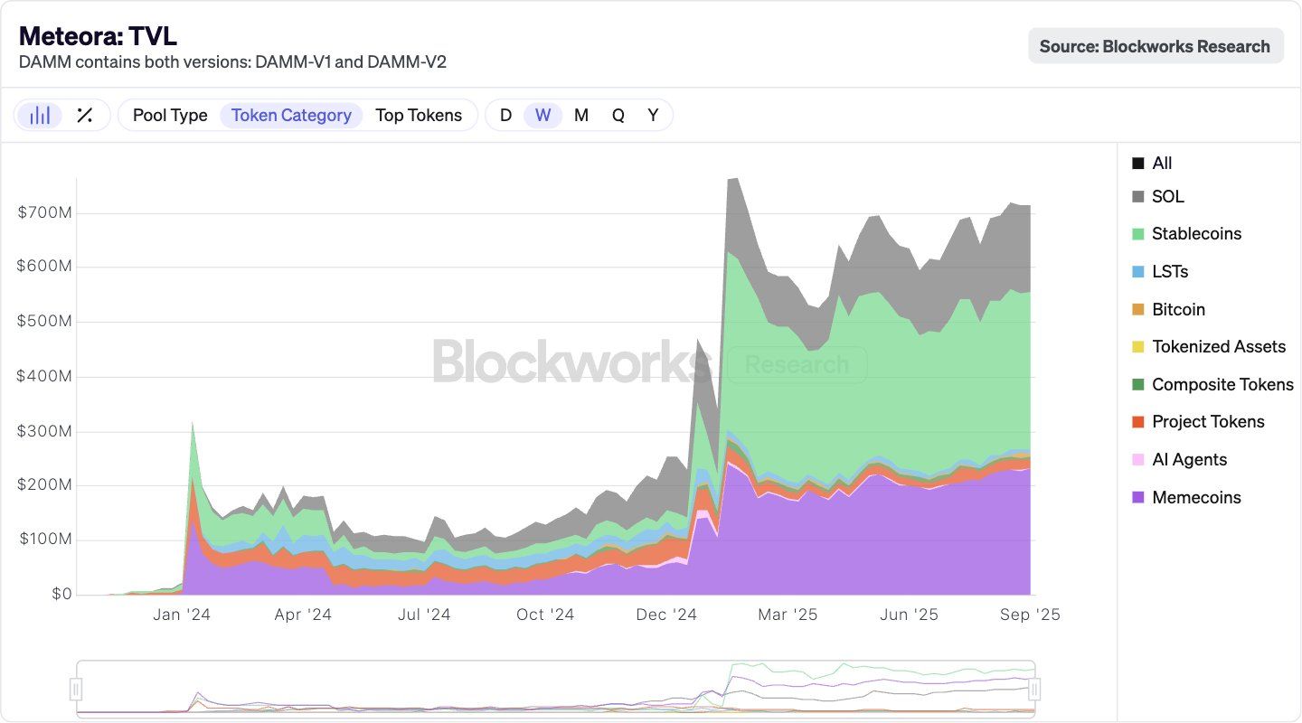Screen dimensions: 1302x723
Task: Select the Y yearly timeframe
Action: [652, 115]
